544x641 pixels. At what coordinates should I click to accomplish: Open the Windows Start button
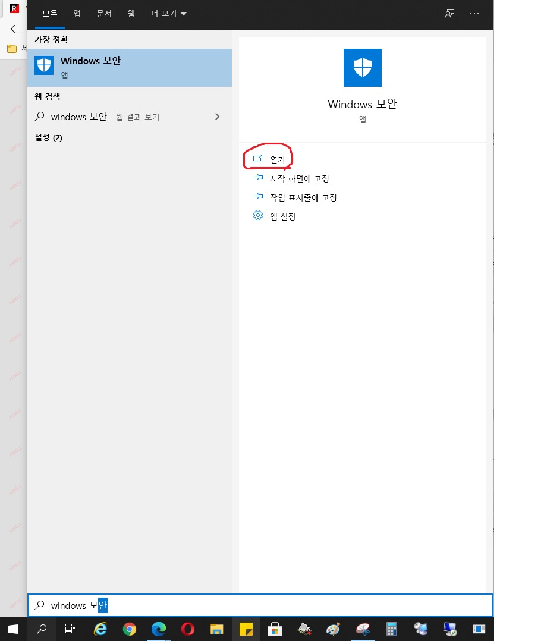click(x=13, y=629)
